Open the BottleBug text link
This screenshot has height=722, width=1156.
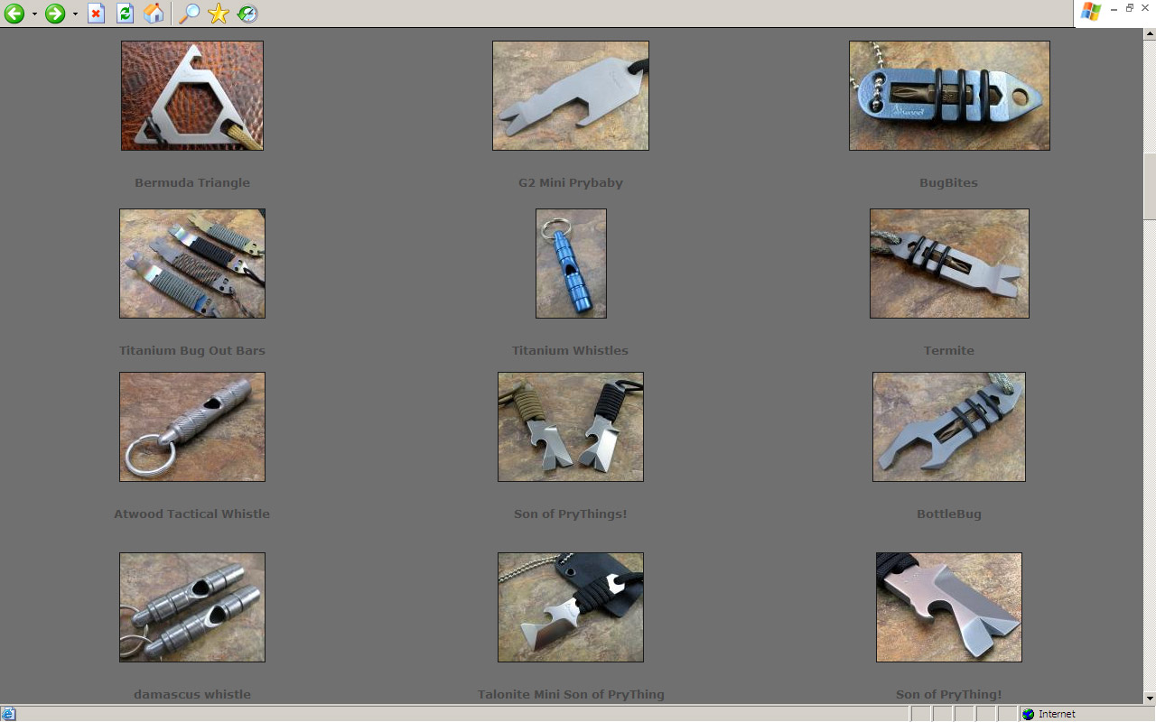[948, 514]
